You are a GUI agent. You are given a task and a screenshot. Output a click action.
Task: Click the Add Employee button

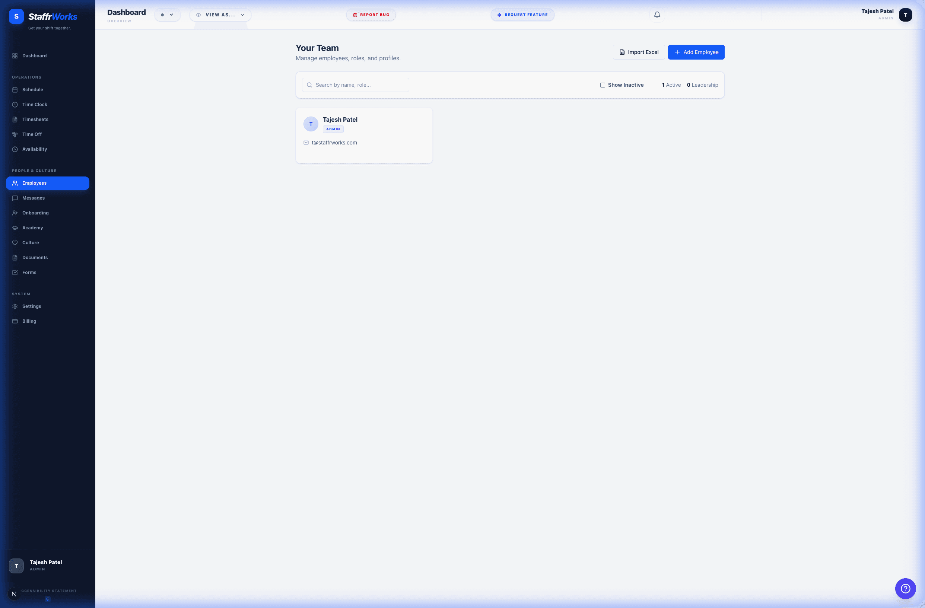696,52
